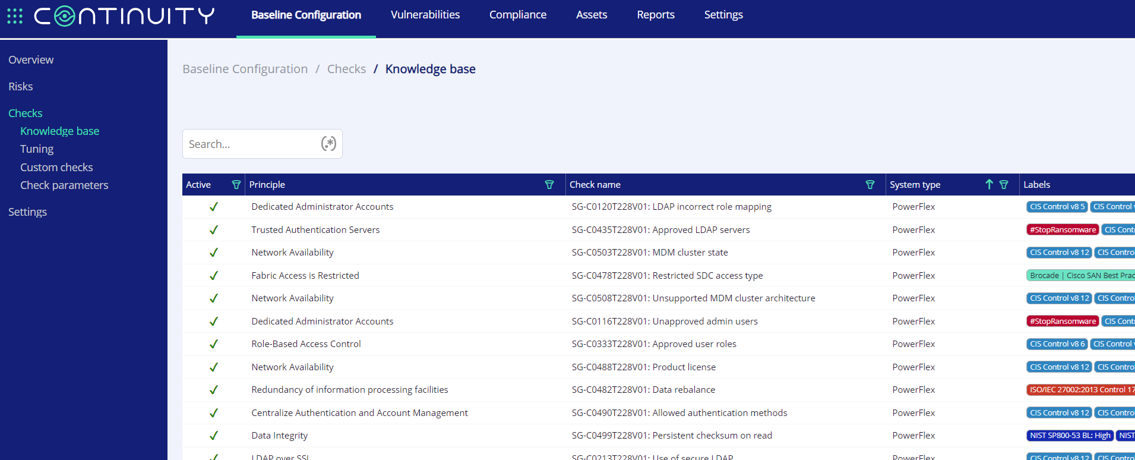The height and width of the screenshot is (460, 1135).
Task: Open Custom checks in the sidebar
Action: point(56,168)
